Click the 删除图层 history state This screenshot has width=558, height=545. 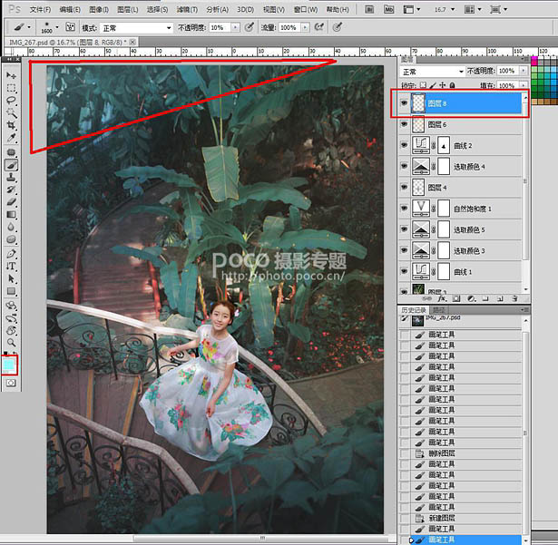(x=442, y=453)
